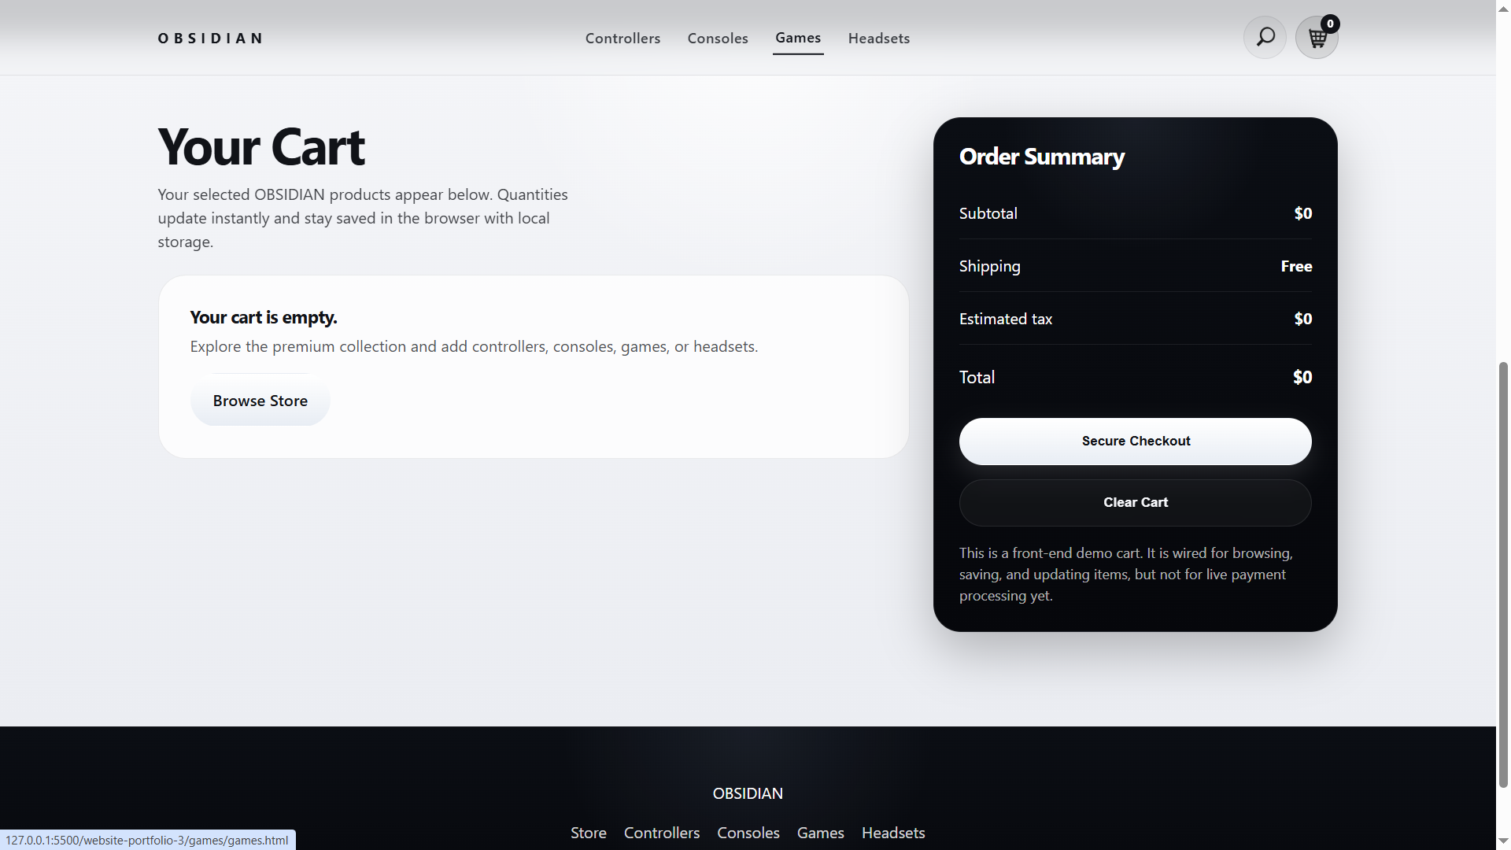1511x850 pixels.
Task: Open the shopping cart icon
Action: (x=1317, y=39)
